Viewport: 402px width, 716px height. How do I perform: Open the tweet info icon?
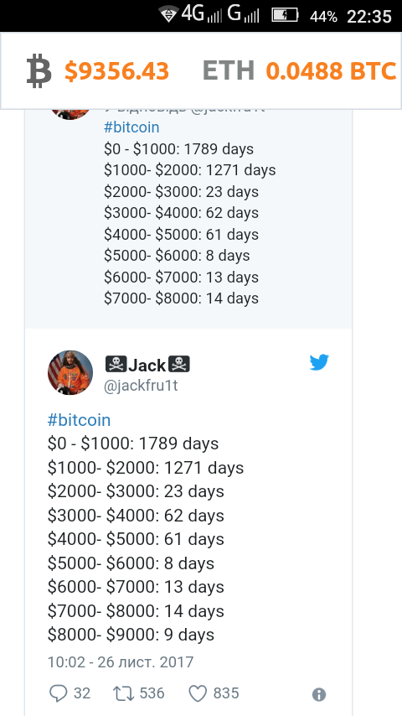coord(319,694)
